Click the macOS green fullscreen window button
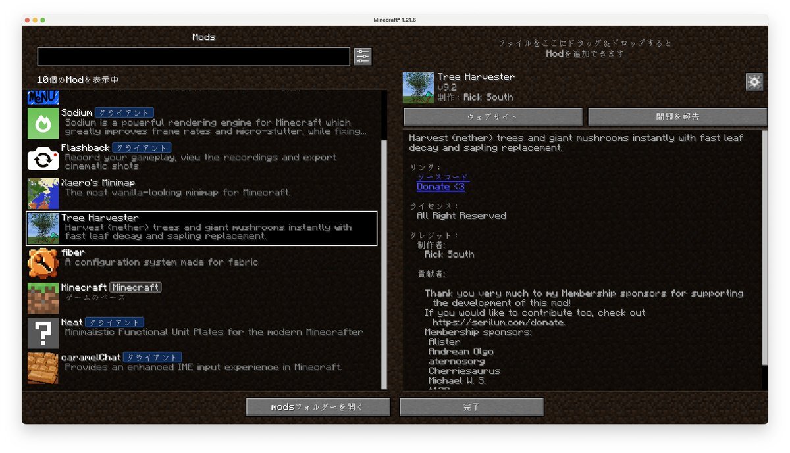Image resolution: width=790 pixels, height=453 pixels. tap(43, 20)
